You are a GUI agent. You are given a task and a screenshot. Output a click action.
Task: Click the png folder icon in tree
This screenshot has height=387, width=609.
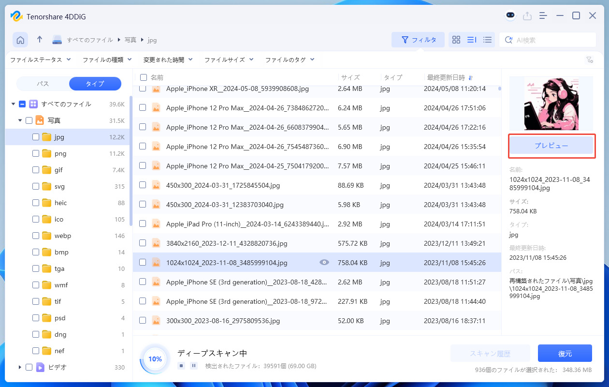point(47,153)
